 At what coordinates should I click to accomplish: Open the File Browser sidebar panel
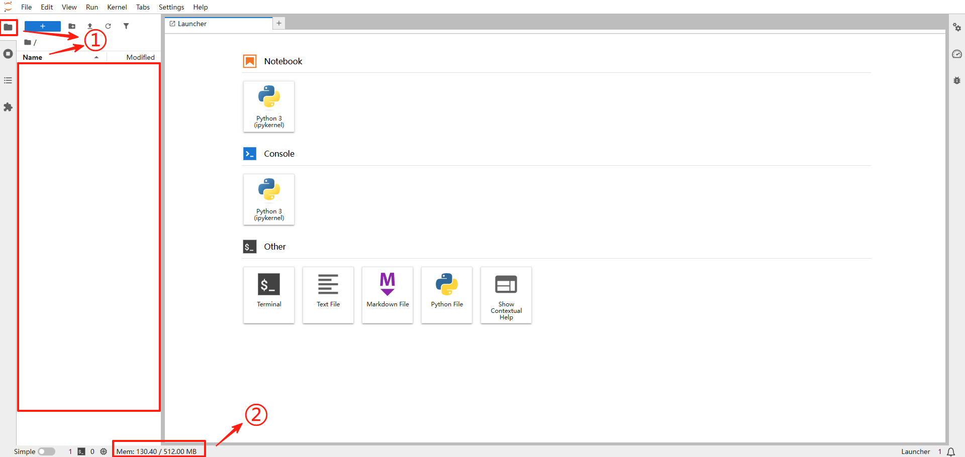click(8, 27)
